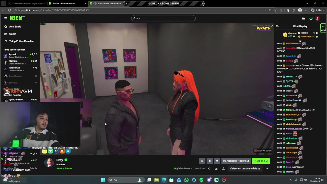Open Edge settings and more menu
Viewport: 327px width, 184px height.
pyautogui.click(x=306, y=10)
